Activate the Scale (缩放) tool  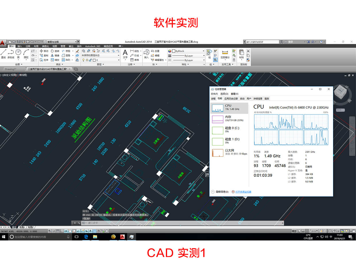tap(55, 60)
